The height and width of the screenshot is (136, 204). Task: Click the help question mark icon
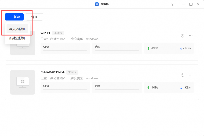tap(172, 4)
